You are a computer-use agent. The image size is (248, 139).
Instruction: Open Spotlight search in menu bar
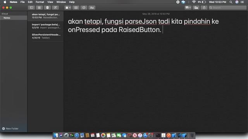click(x=231, y=2)
